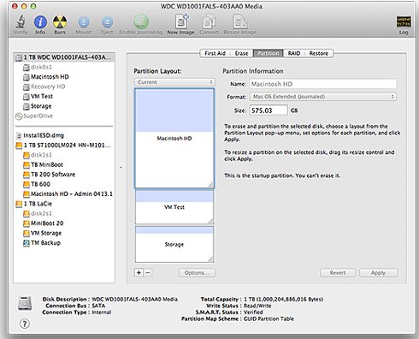
Task: Click the 'Verified' S.M.A.R.T. status text
Action: pos(253,312)
